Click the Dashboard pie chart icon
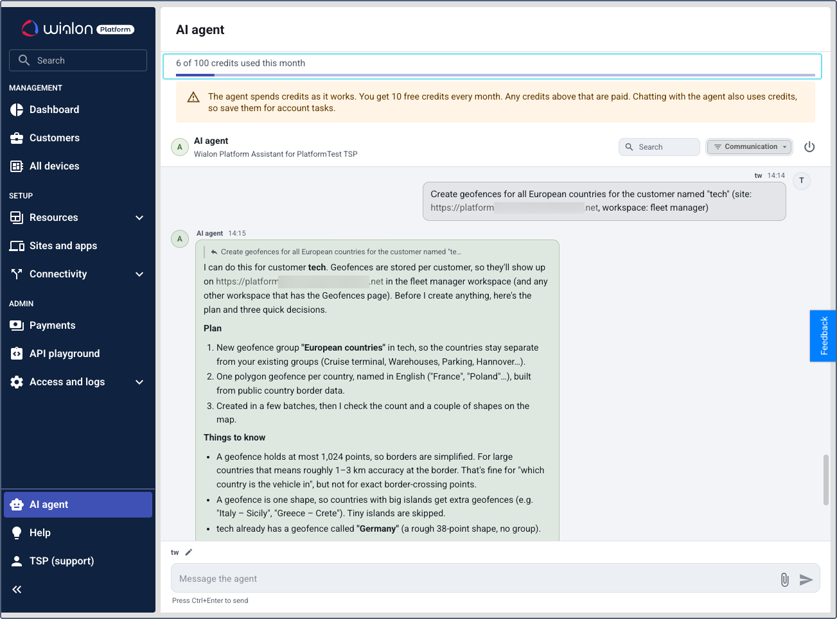This screenshot has width=837, height=619. 17,110
